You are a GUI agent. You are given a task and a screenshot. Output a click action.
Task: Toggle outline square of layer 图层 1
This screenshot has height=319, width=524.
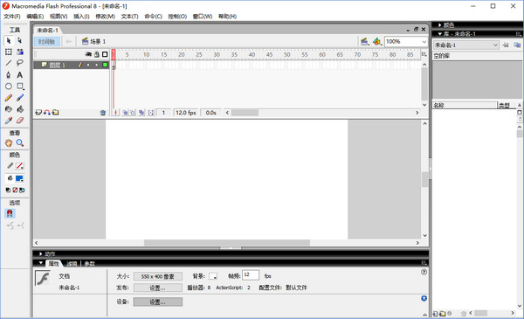pyautogui.click(x=105, y=65)
